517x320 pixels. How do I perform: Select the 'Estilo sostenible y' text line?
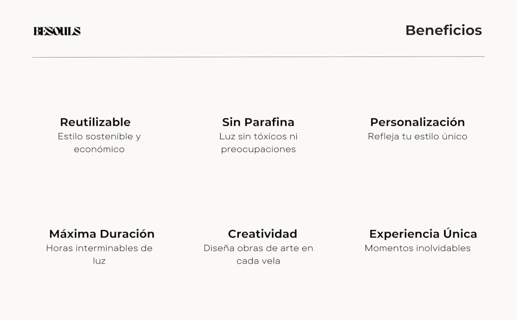[99, 137]
